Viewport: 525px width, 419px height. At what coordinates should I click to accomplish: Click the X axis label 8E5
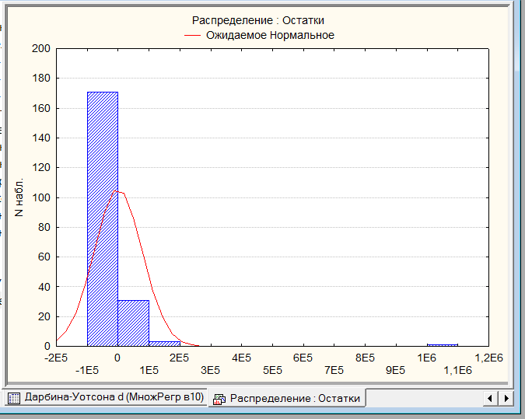(365, 358)
